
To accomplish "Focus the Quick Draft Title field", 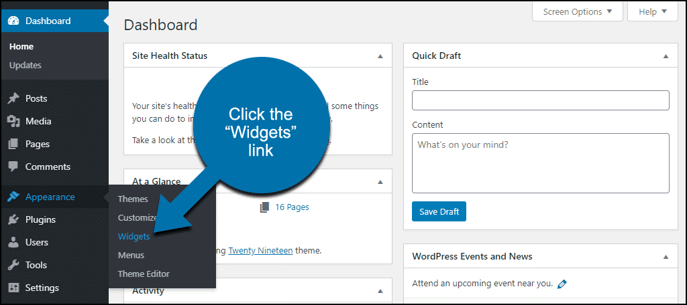I will [x=541, y=100].
